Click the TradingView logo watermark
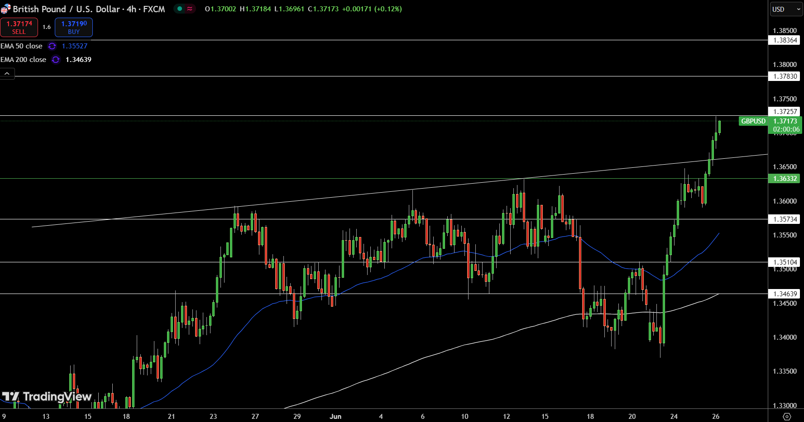Viewport: 804px width, 422px height. (x=47, y=397)
